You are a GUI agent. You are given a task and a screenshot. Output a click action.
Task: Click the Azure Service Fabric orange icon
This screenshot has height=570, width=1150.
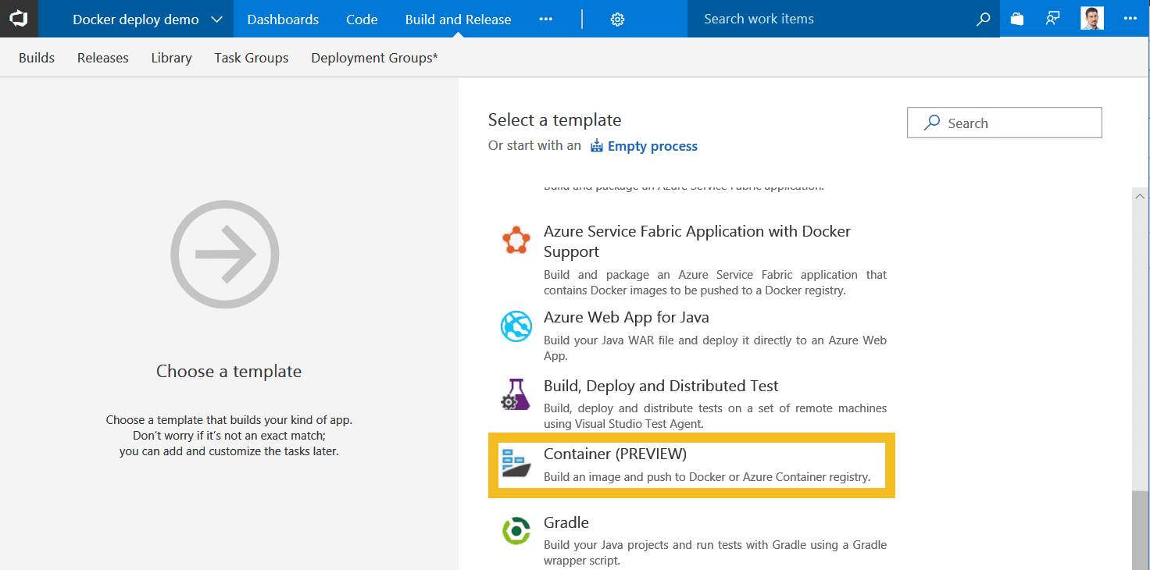516,240
